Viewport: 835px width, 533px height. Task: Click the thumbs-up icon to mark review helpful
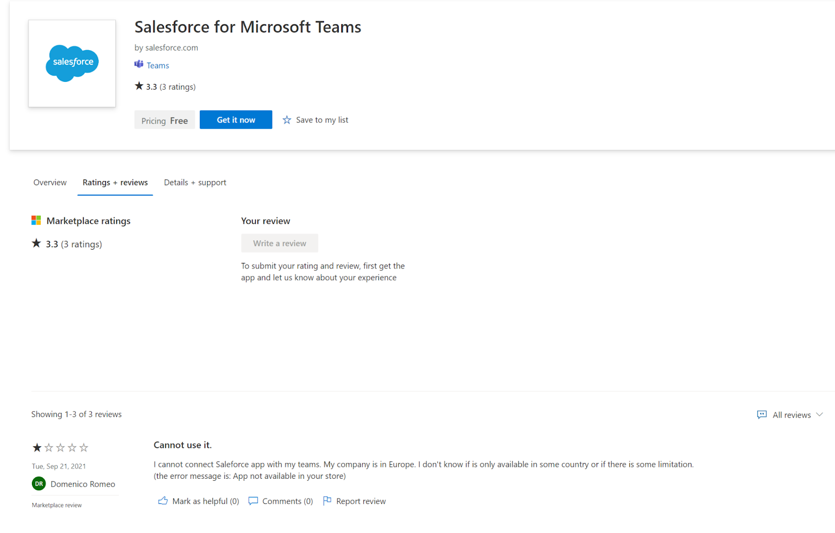[163, 500]
